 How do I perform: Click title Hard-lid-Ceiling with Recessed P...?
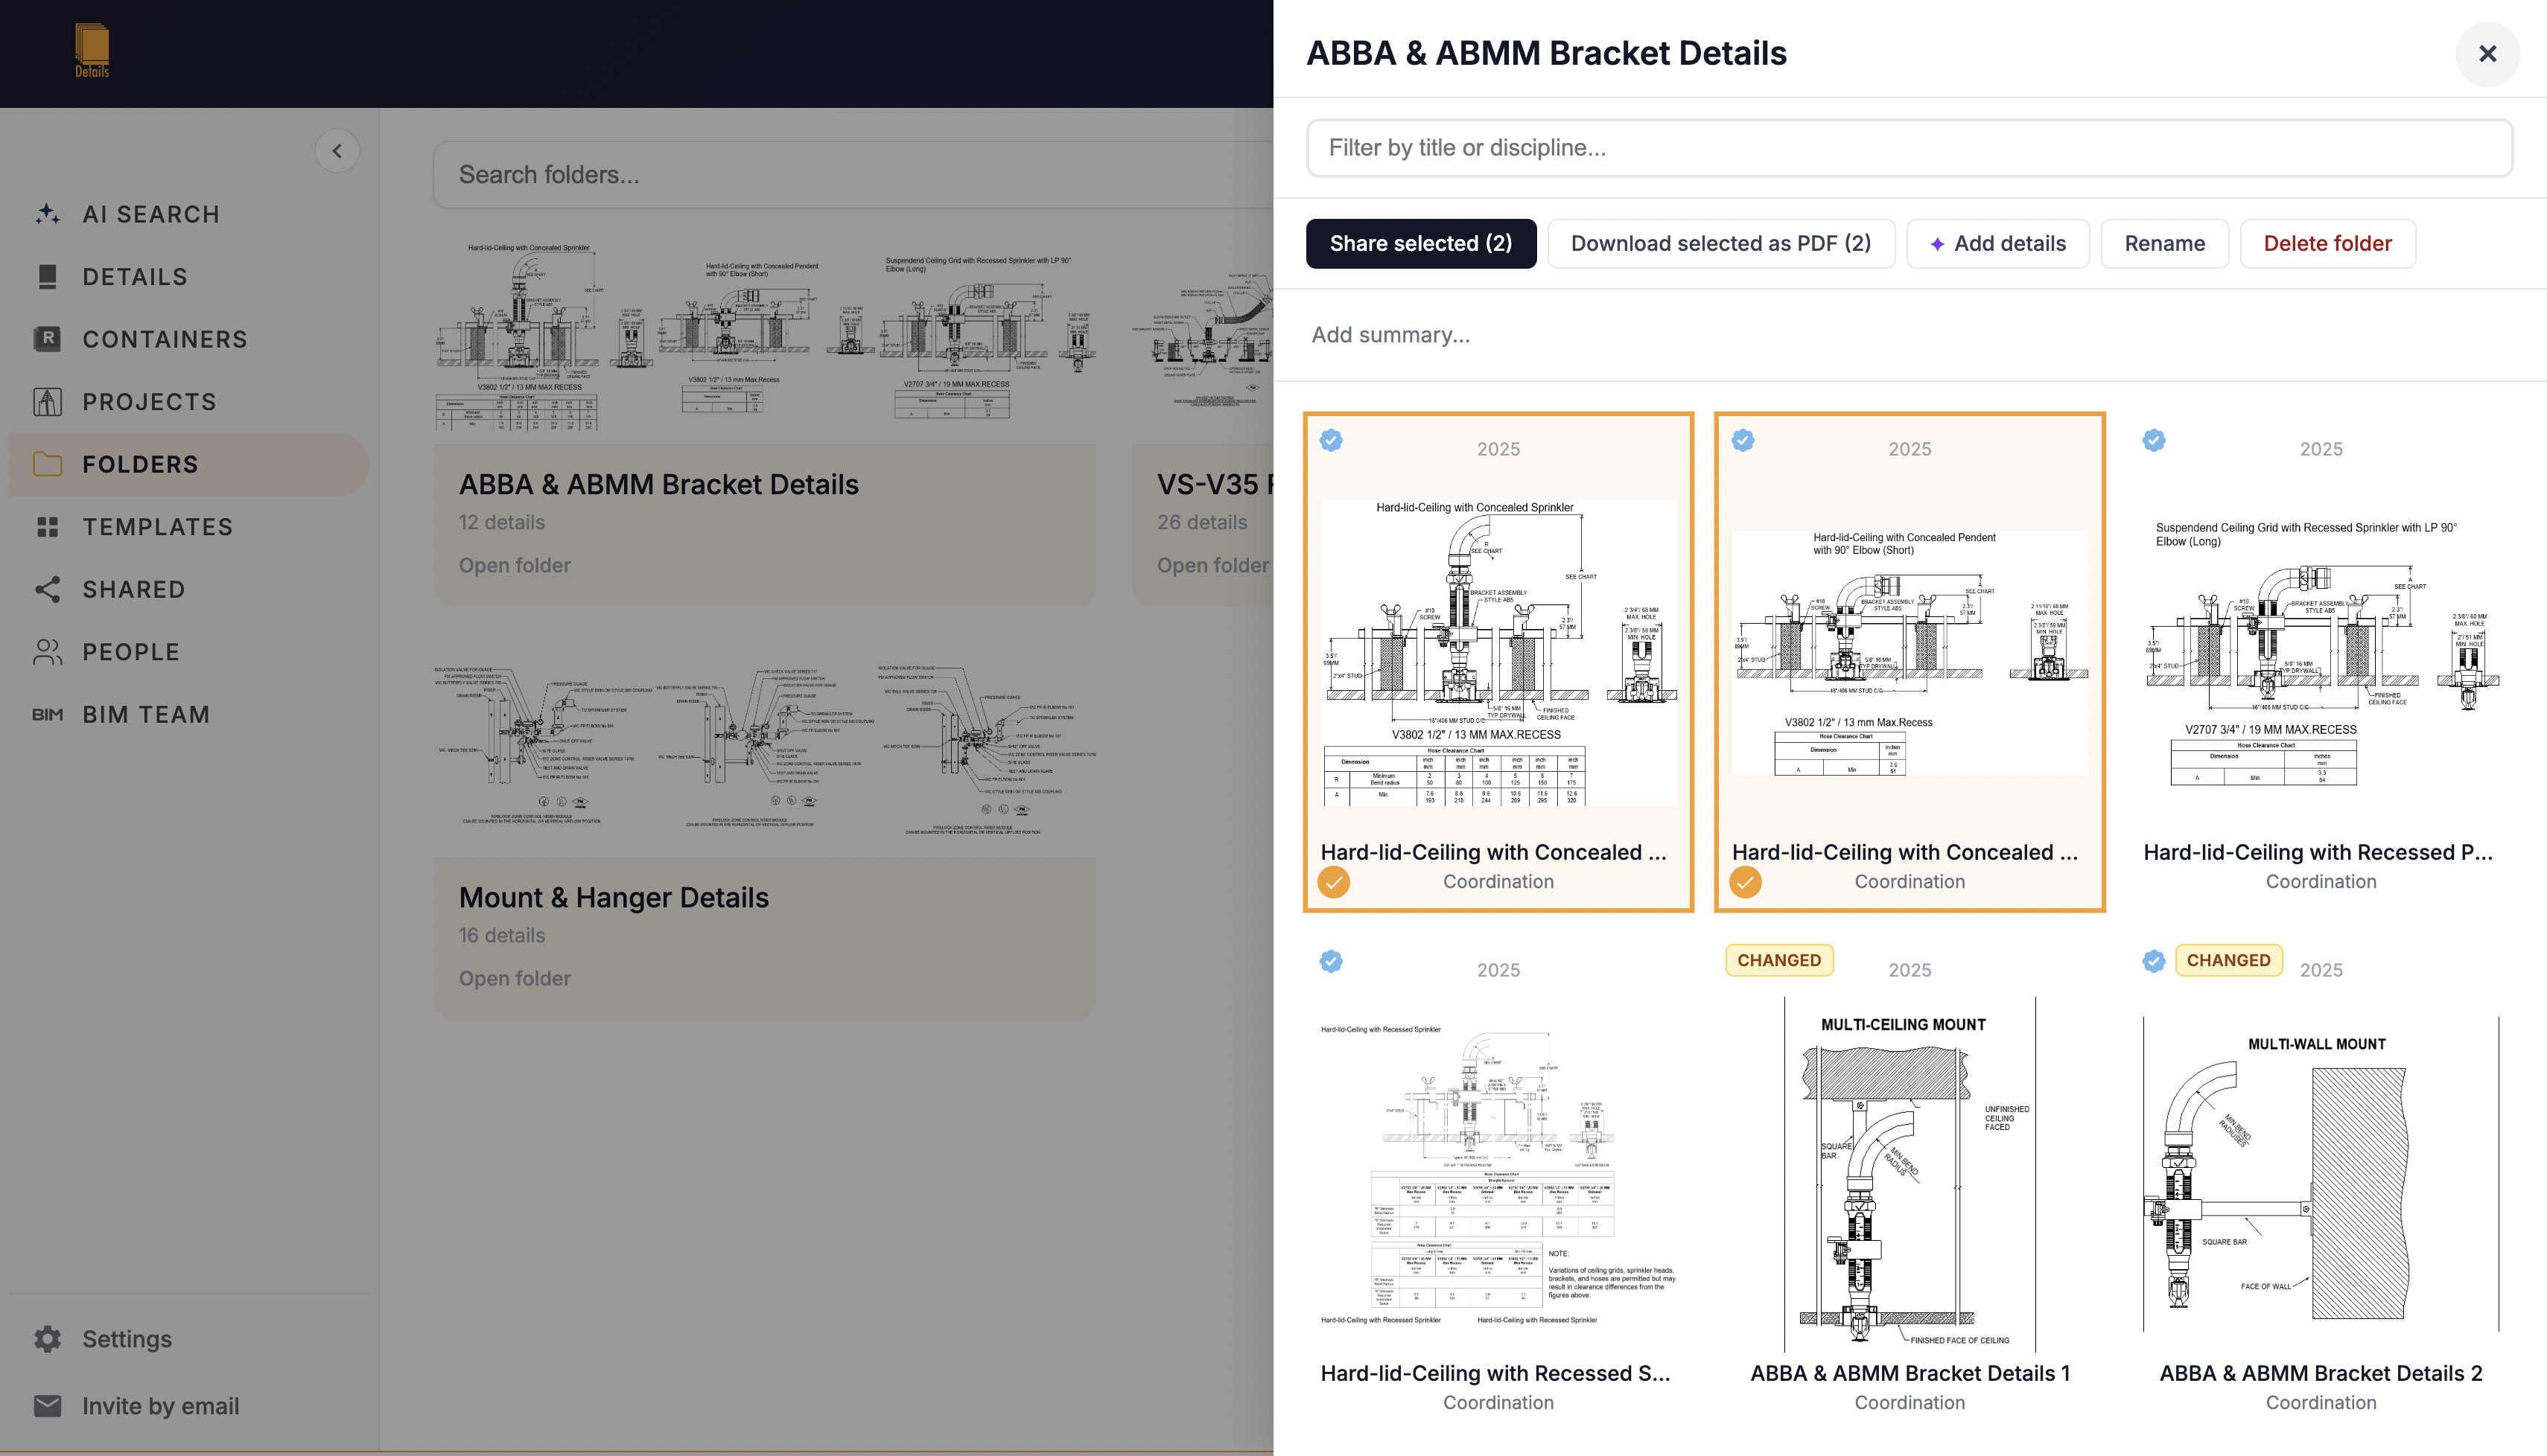tap(2318, 852)
